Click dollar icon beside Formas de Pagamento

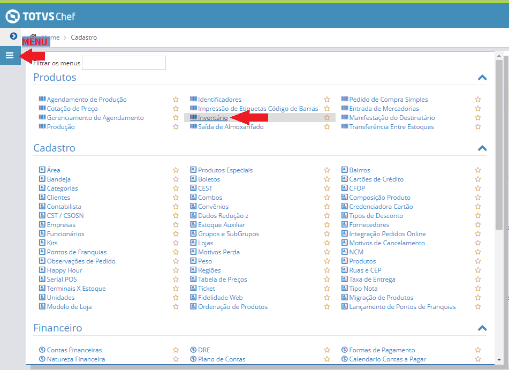point(345,350)
